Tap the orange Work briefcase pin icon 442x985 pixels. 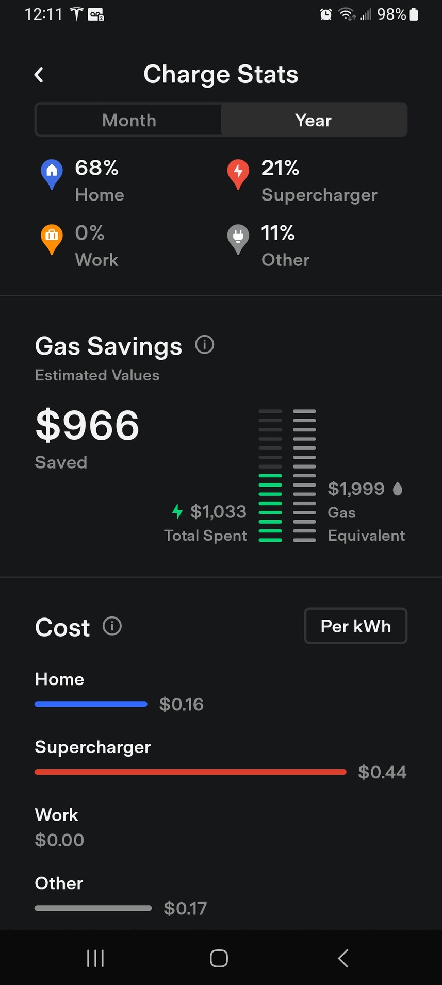pos(52,238)
